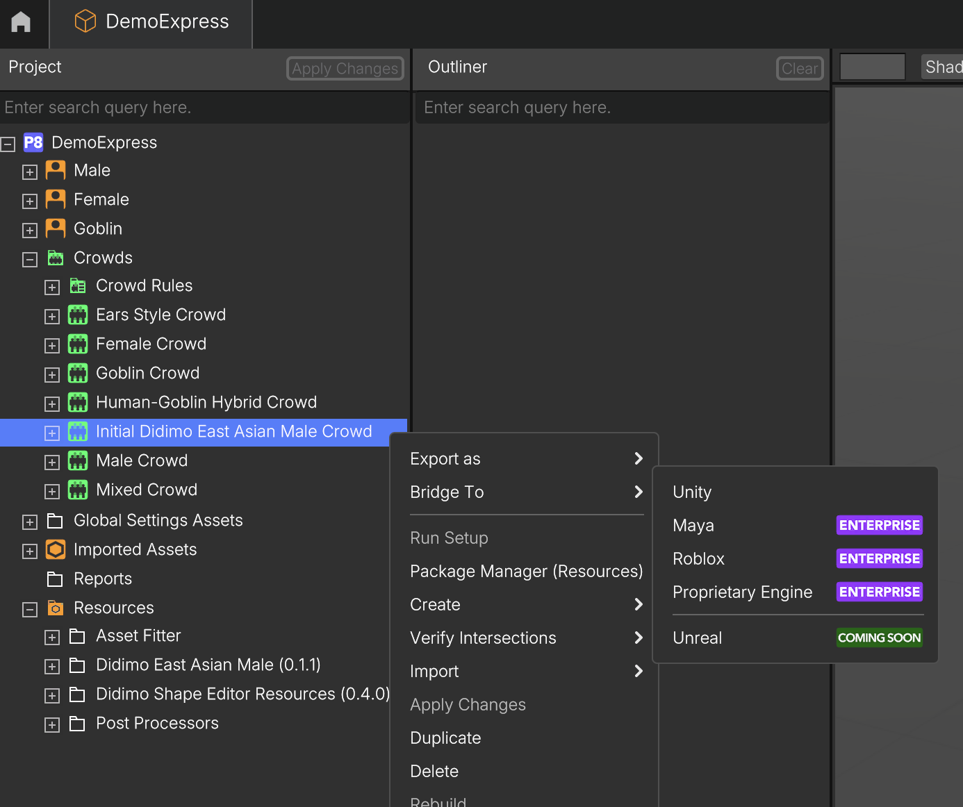Click the Outliner search query field
The width and height of the screenshot is (963, 807).
point(622,108)
